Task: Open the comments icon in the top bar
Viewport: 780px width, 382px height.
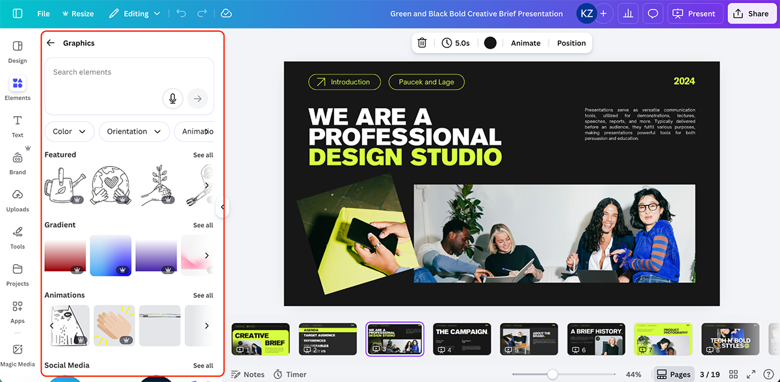Action: click(653, 13)
